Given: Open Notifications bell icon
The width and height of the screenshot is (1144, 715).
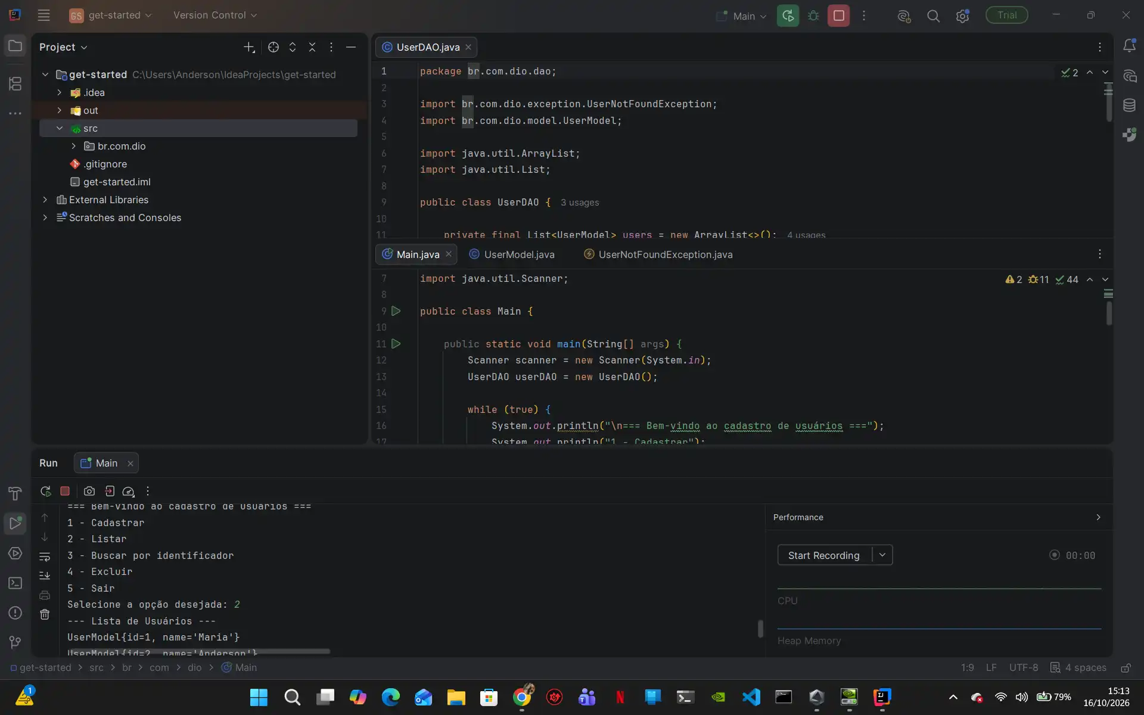Looking at the screenshot, I should tap(1129, 46).
